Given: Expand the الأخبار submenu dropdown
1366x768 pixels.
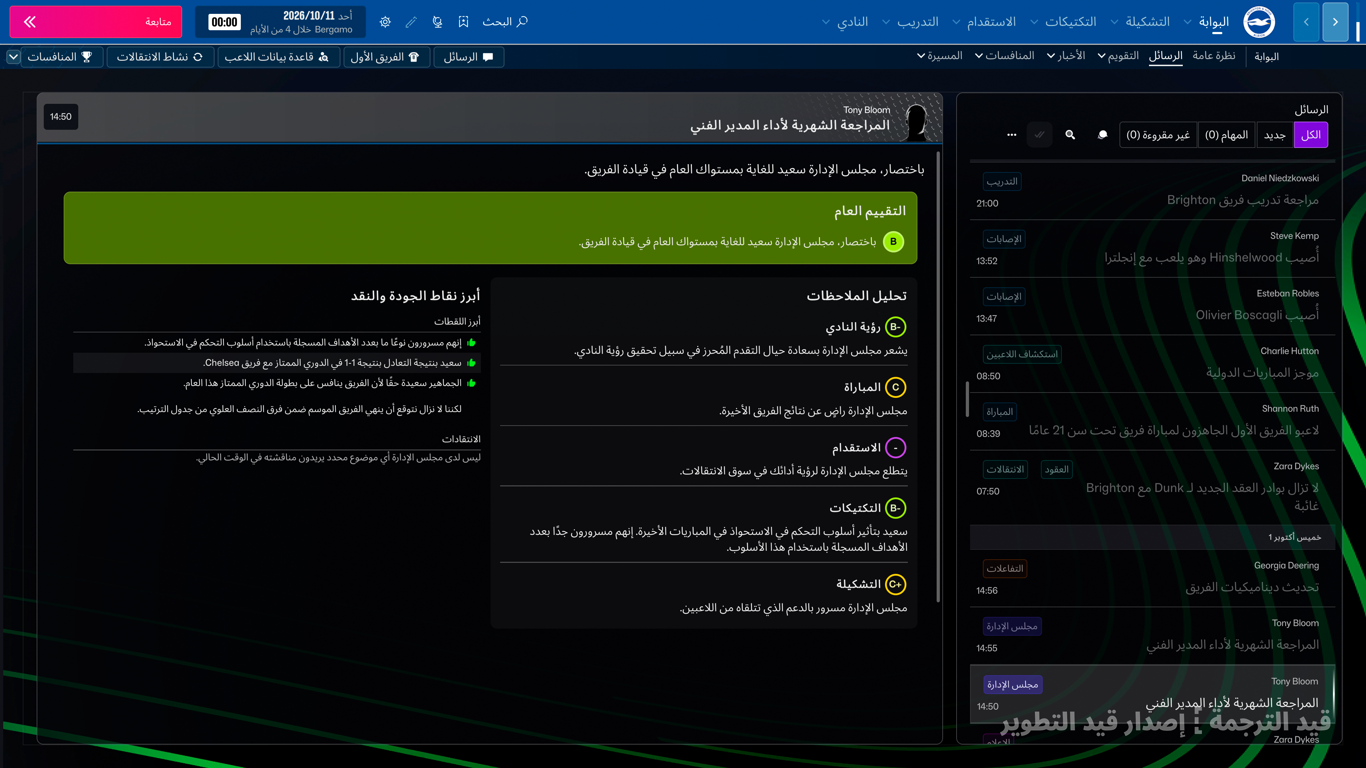Looking at the screenshot, I should [x=1066, y=56].
